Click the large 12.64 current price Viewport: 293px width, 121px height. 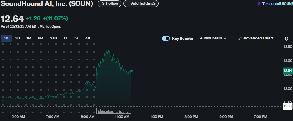tap(12, 19)
